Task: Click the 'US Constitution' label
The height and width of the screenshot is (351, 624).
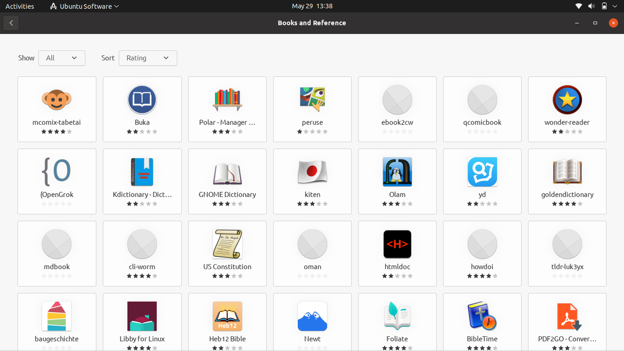Action: coord(227,267)
